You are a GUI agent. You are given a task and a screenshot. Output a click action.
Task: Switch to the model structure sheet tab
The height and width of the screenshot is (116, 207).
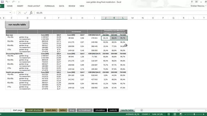(x=34, y=110)
